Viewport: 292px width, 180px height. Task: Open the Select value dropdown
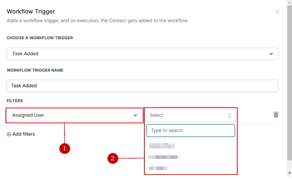[x=190, y=115]
